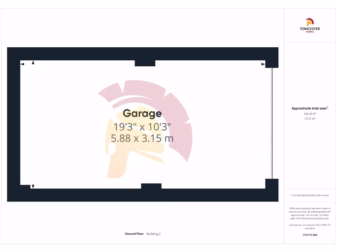This screenshot has height=252, width=337.
Task: Click the GIRAFFE360 branding text
Action: [309, 235]
